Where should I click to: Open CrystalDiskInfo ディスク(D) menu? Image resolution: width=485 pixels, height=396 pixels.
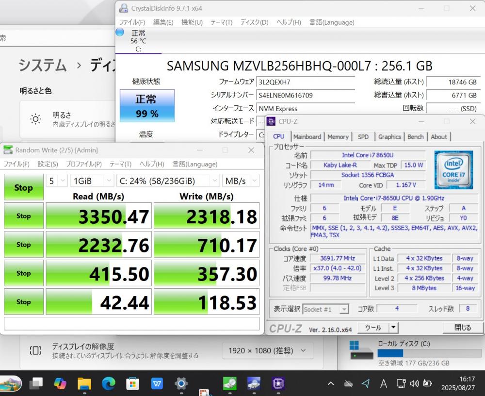click(x=254, y=22)
